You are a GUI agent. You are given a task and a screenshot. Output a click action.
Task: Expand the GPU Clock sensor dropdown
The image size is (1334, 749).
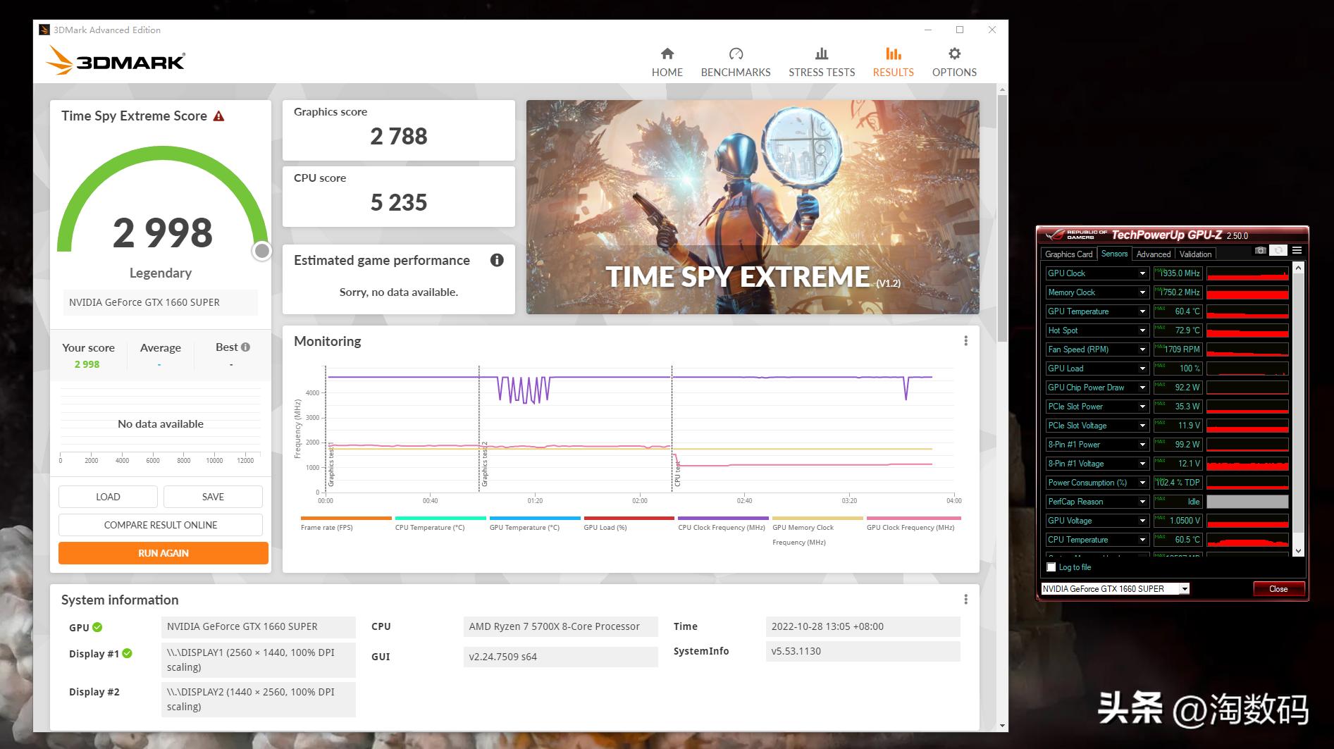click(x=1143, y=273)
